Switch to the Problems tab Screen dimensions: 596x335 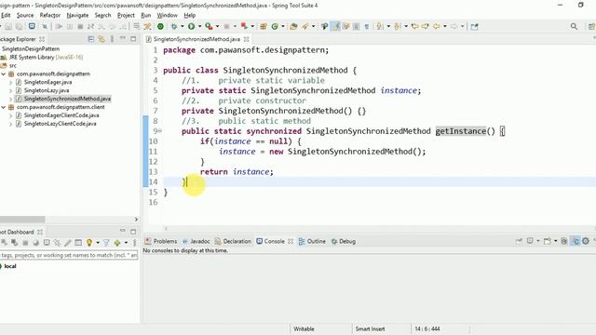pyautogui.click(x=161, y=241)
